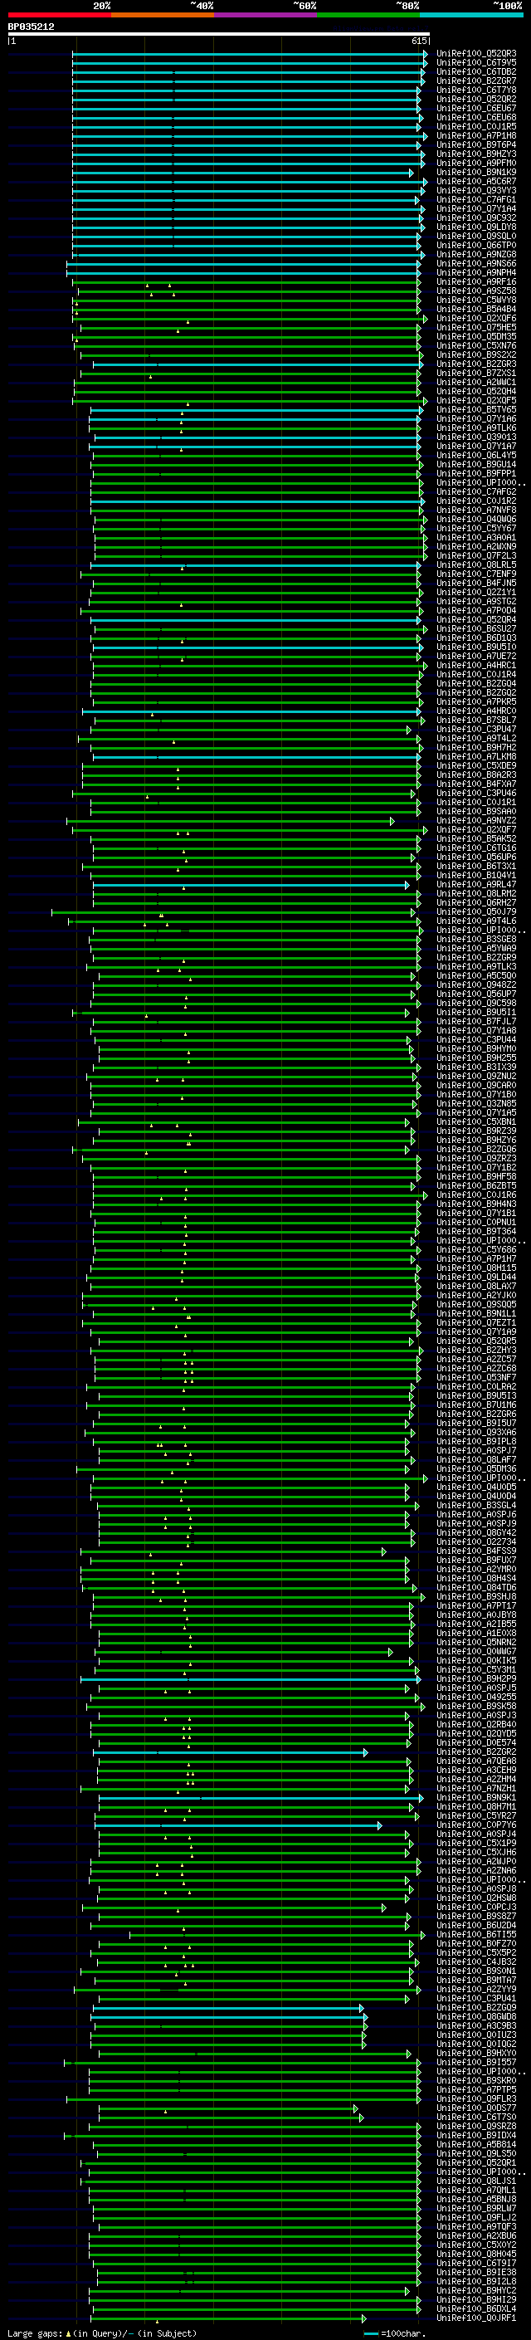531x2340 pixels.
Task: Click the UniRef100_B9T364 hit label
Action: pyautogui.click(x=476, y=1231)
